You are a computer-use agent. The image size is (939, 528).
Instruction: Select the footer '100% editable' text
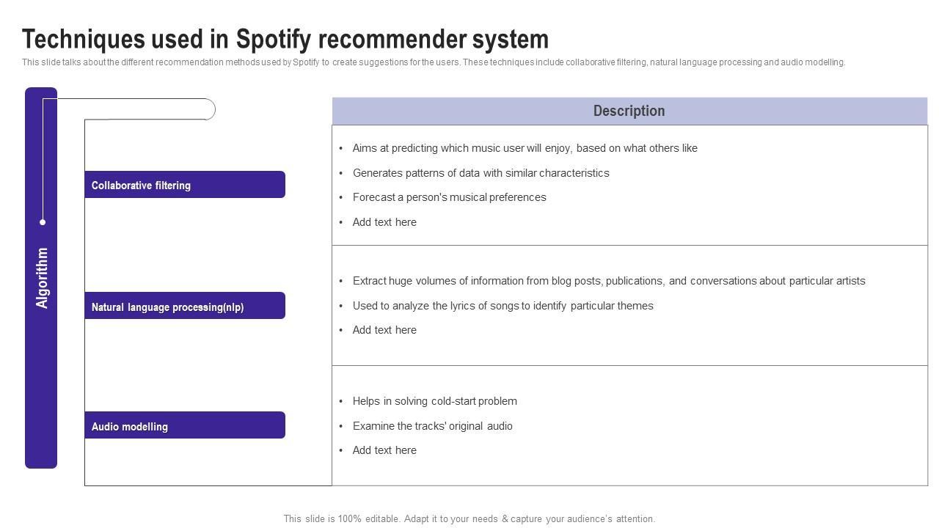point(469,519)
